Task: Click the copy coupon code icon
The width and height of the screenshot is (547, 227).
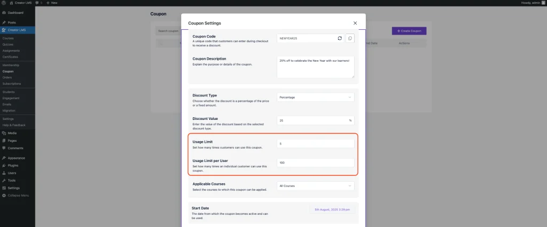Action: (x=350, y=38)
